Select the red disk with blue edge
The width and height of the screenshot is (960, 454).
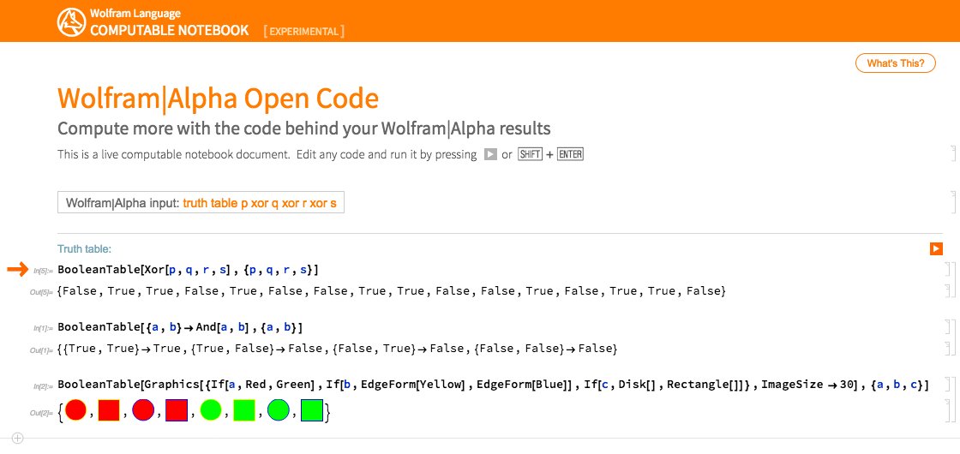coord(143,410)
